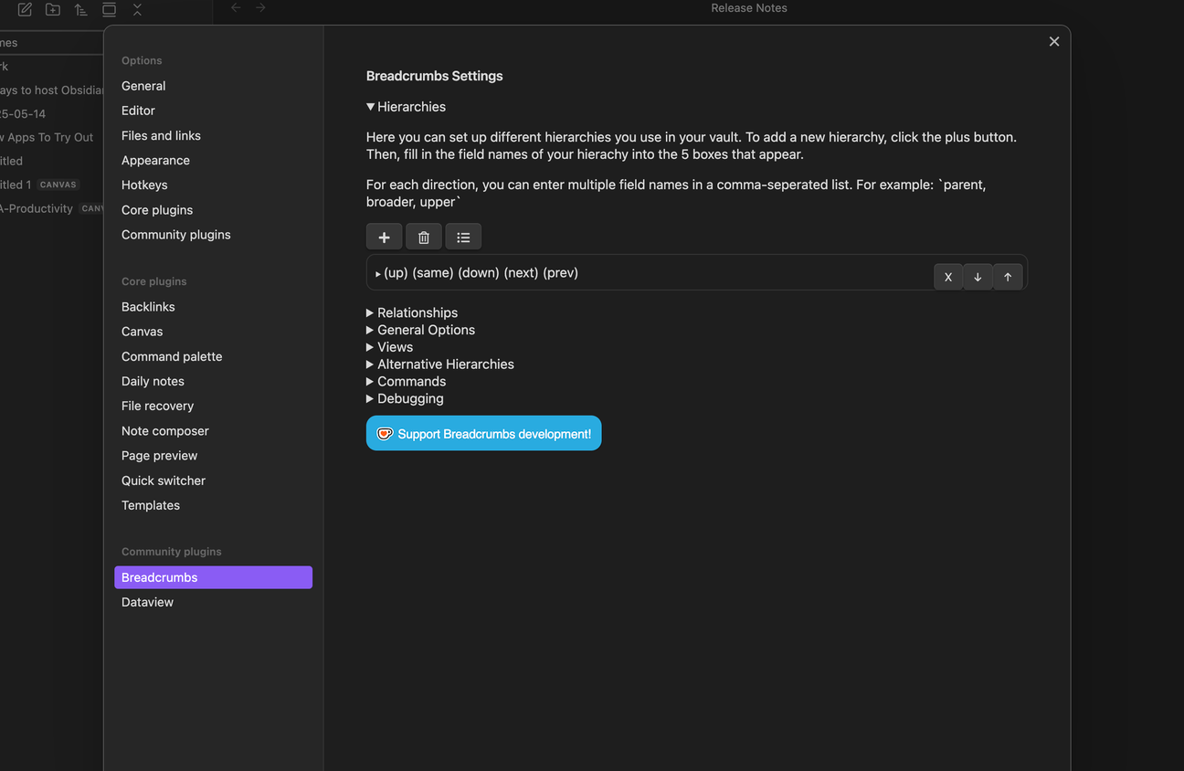This screenshot has width=1184, height=771.
Task: Remove hierarchy with the X button
Action: [947, 277]
